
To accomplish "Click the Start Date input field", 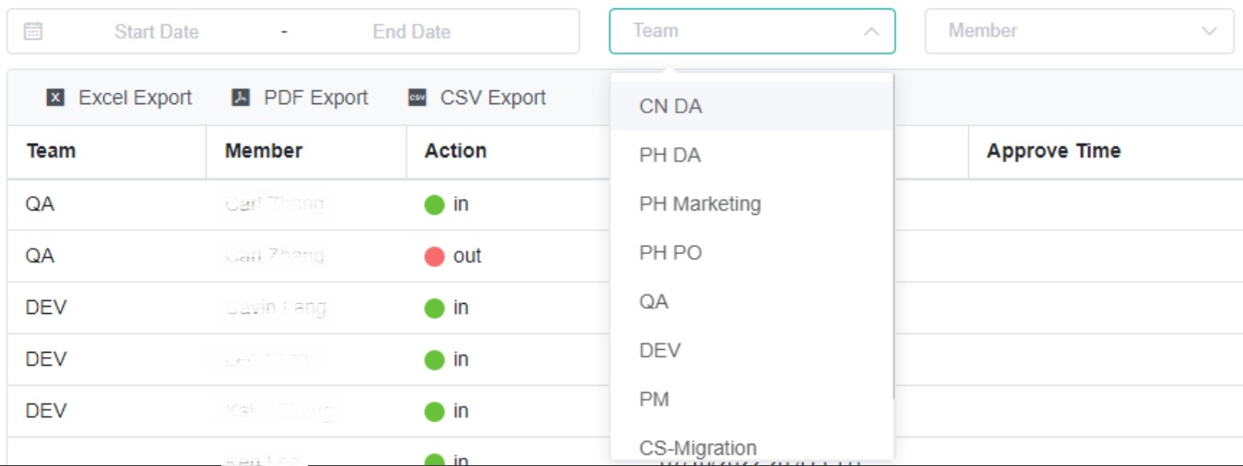I will pos(157,31).
